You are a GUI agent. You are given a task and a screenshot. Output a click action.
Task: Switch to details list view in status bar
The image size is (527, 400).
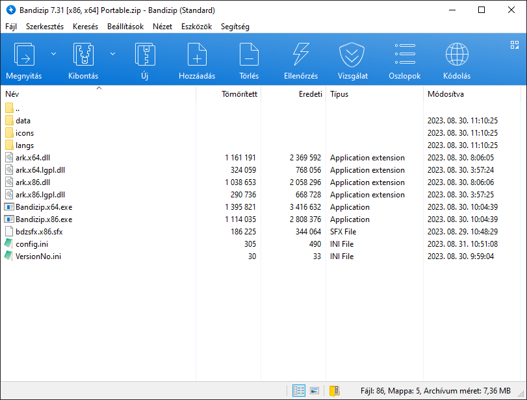click(x=299, y=390)
